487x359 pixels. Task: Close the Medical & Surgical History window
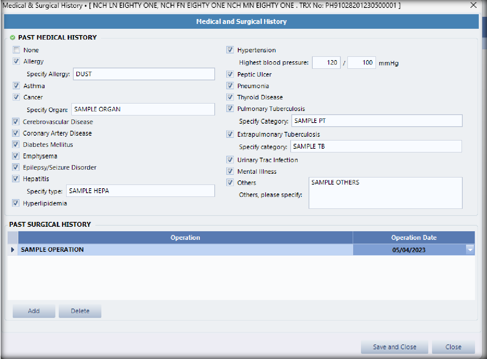click(x=473, y=5)
